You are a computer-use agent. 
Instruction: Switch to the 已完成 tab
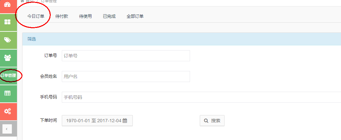(109, 16)
